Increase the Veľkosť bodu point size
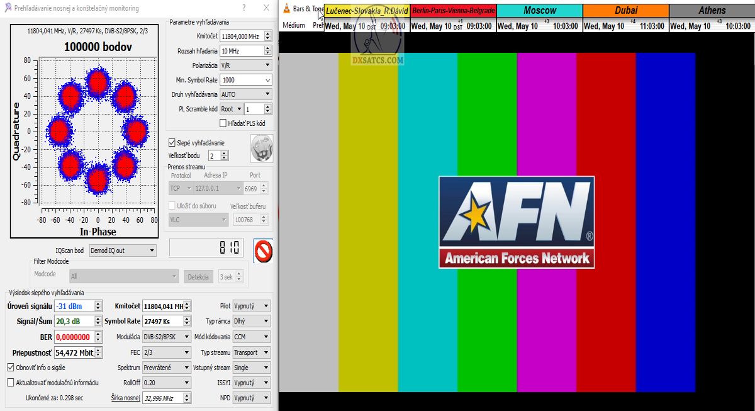755x411 pixels. [225, 153]
